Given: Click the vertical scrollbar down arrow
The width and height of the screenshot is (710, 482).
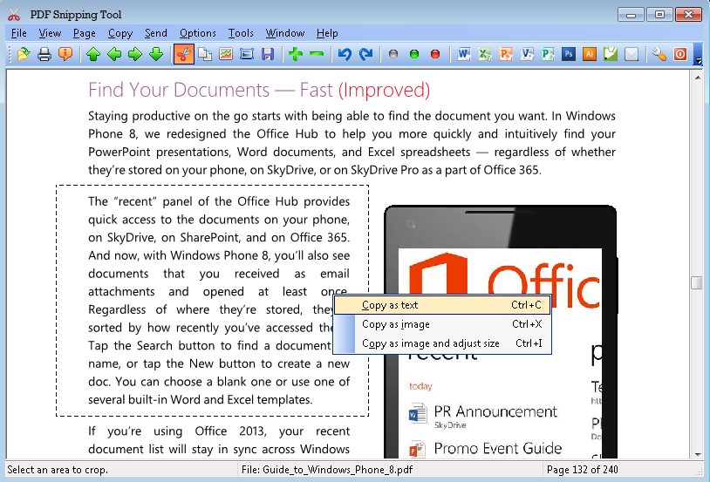Looking at the screenshot, I should 697,453.
